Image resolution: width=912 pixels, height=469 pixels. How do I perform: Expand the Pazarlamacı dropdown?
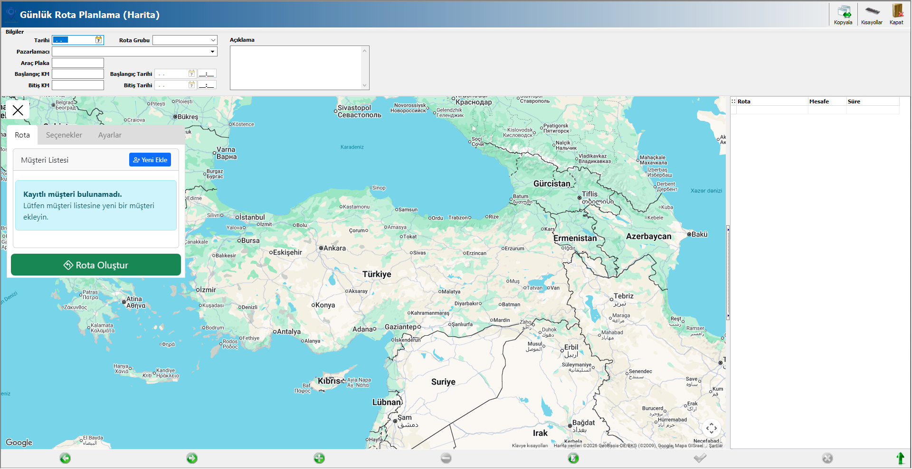coord(212,52)
